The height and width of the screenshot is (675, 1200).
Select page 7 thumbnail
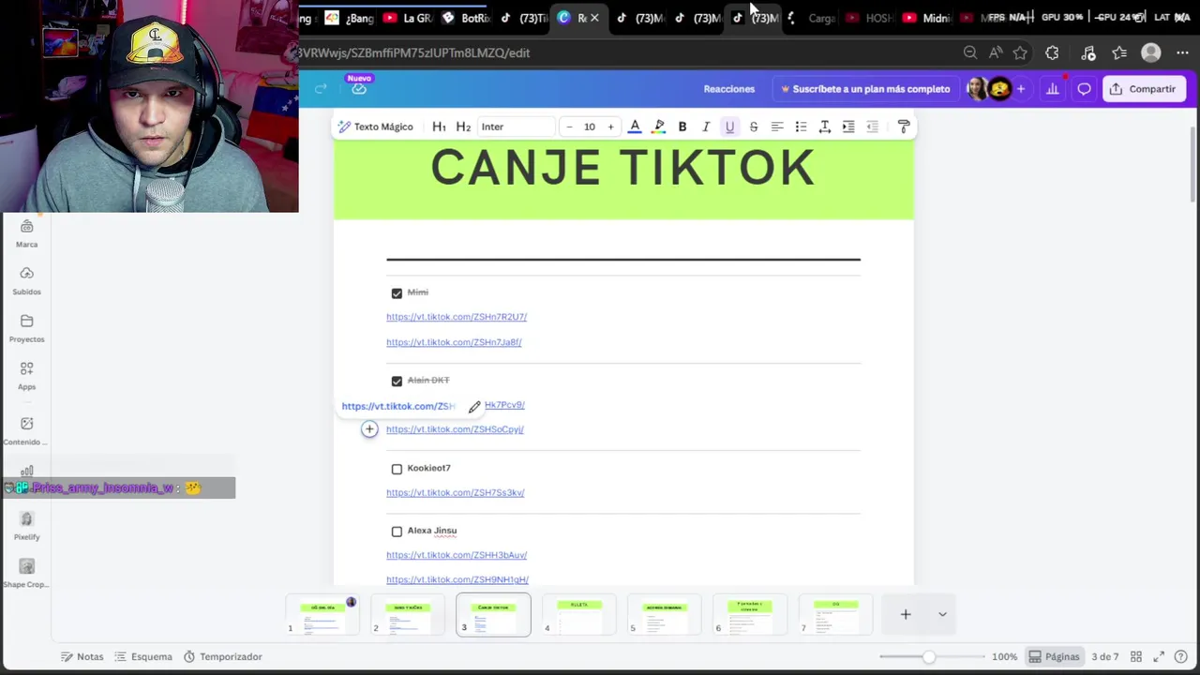click(x=835, y=615)
